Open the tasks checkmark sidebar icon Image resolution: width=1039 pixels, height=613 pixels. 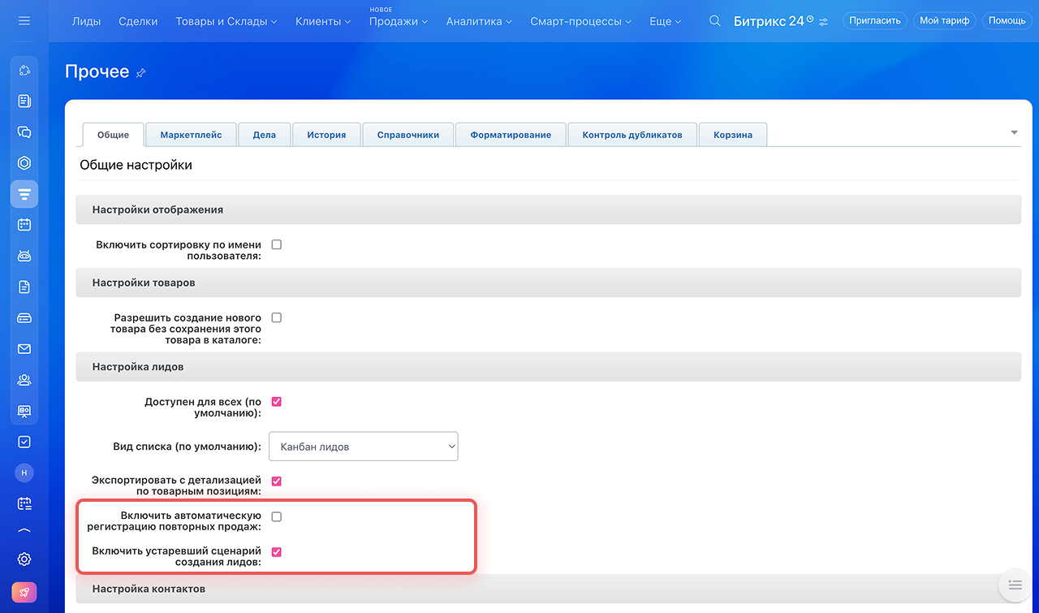(x=24, y=442)
